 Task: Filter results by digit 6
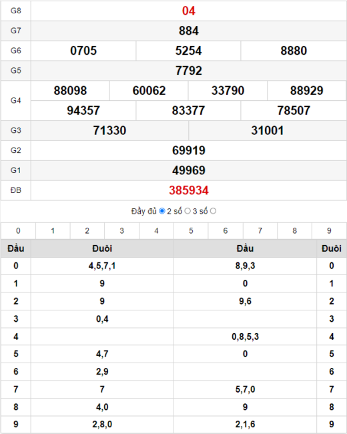click(x=226, y=231)
